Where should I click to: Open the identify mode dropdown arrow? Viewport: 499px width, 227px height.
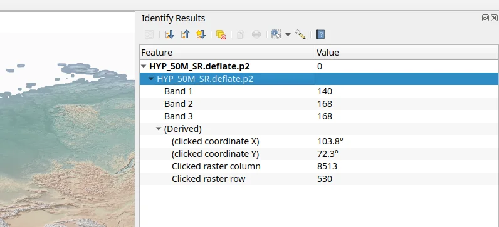click(288, 34)
